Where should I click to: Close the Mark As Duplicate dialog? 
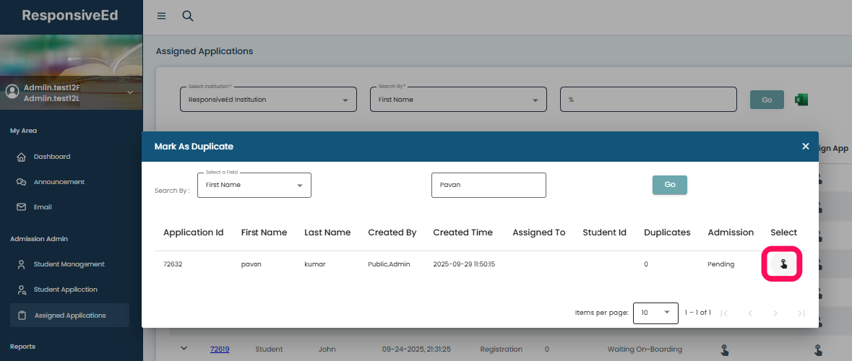click(x=805, y=147)
